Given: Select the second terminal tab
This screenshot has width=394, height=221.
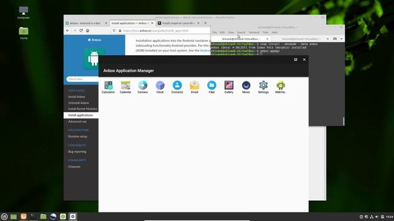Looking at the screenshot, I should pyautogui.click(x=301, y=39).
